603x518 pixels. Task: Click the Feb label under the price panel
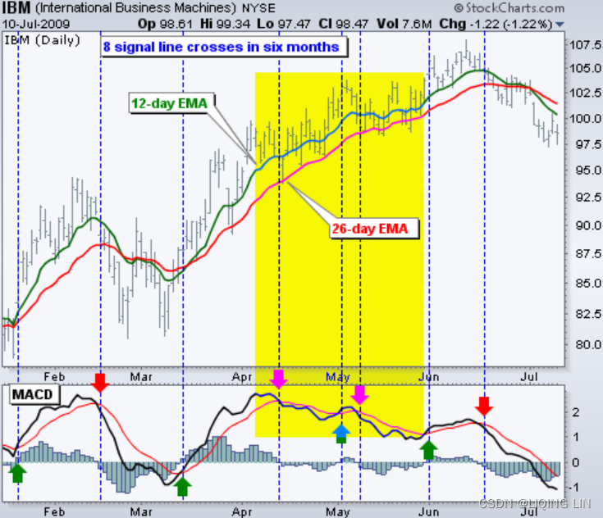(54, 377)
